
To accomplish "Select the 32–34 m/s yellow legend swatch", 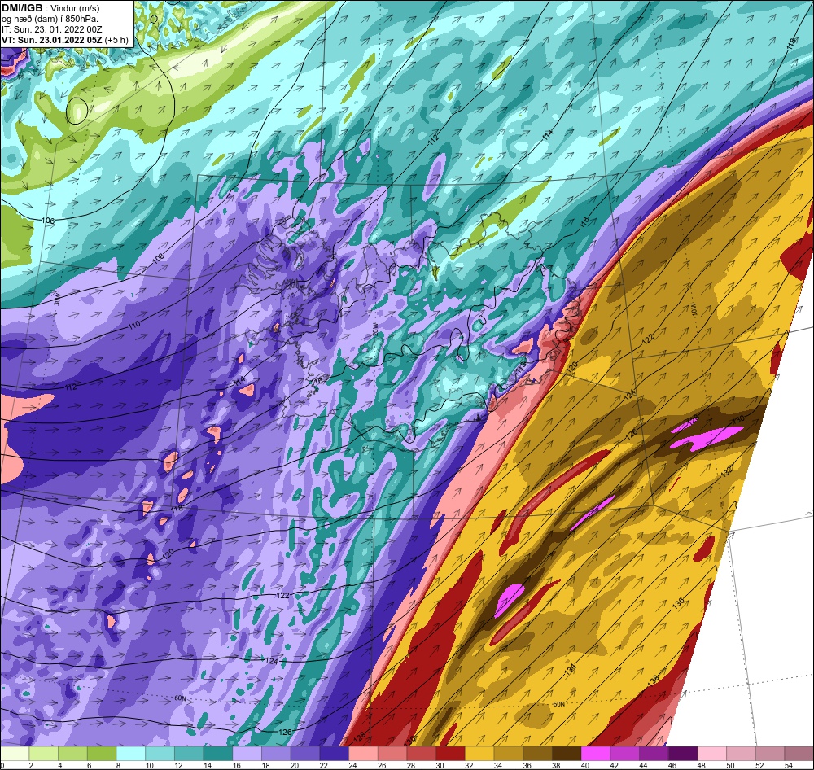I will (479, 754).
